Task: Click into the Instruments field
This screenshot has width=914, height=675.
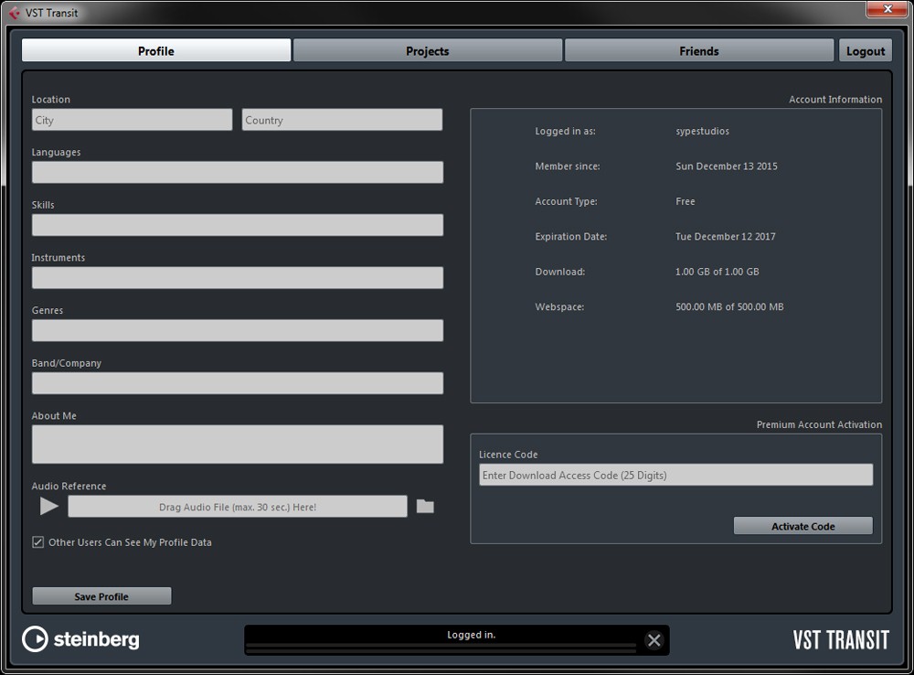Action: pyautogui.click(x=238, y=278)
